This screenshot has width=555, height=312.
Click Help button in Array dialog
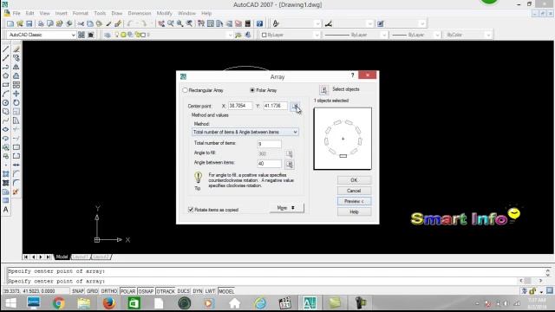pos(354,211)
